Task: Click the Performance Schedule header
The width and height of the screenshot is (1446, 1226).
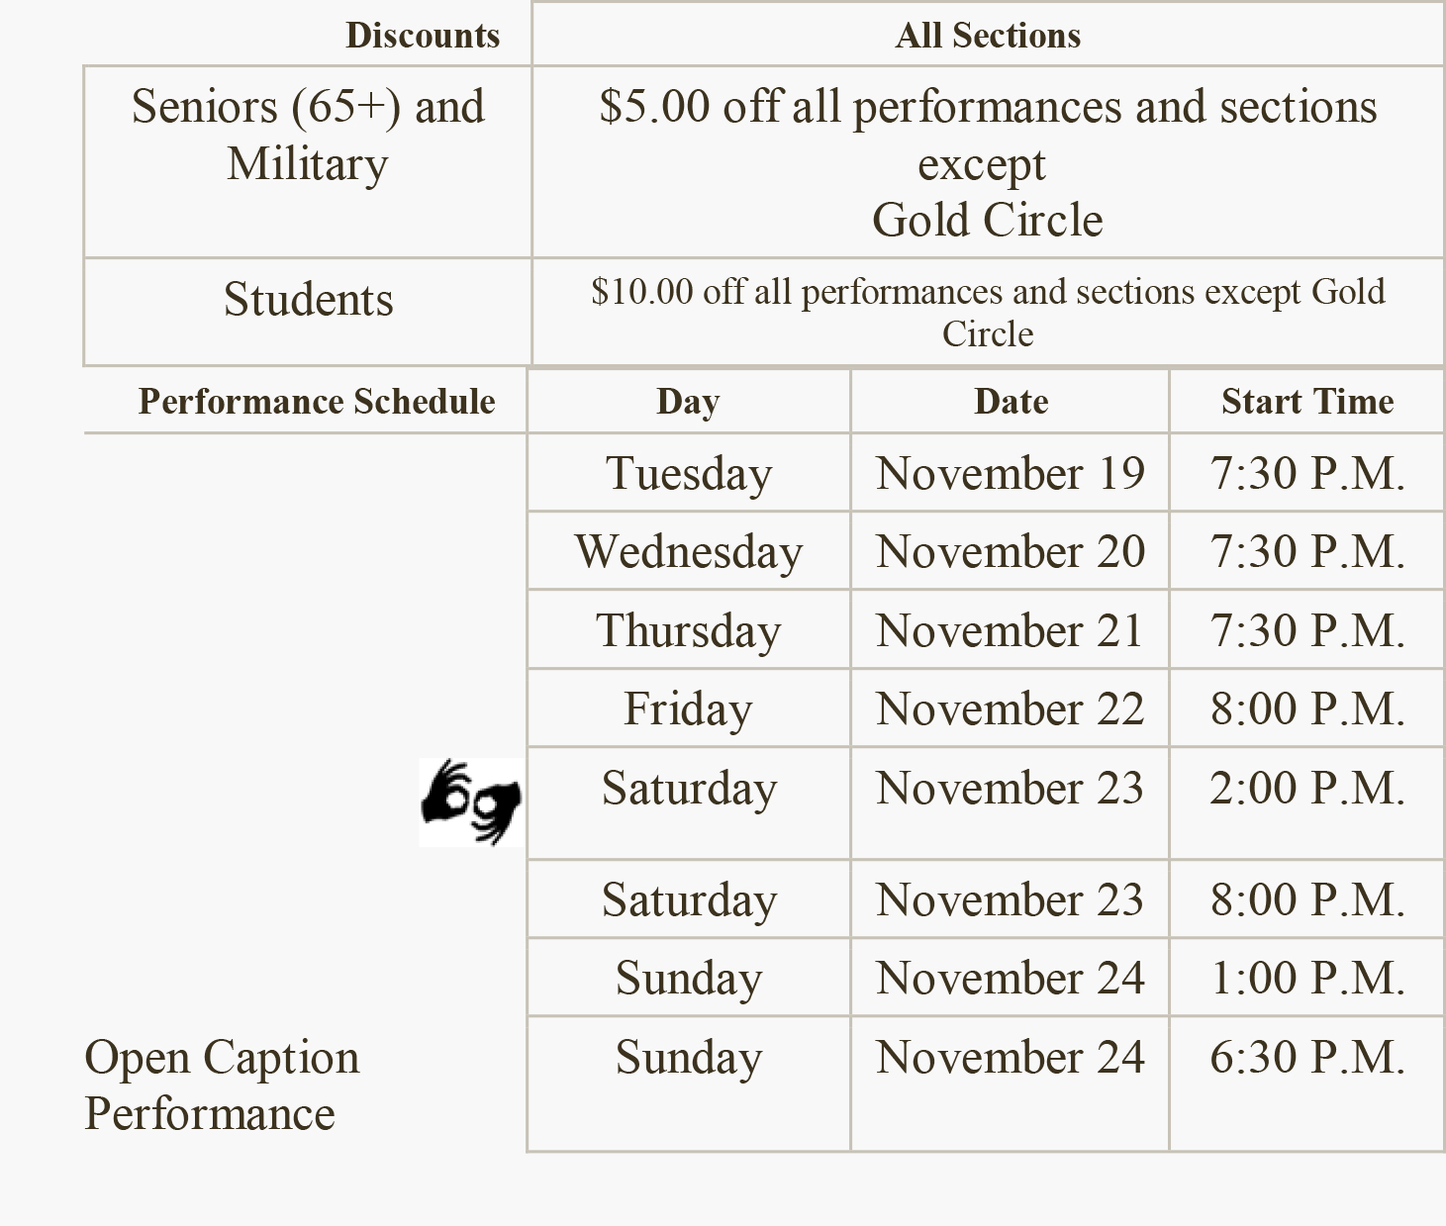Action: (317, 401)
